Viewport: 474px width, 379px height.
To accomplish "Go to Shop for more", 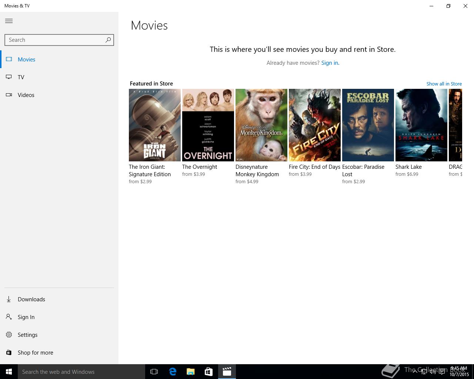I will [36, 352].
